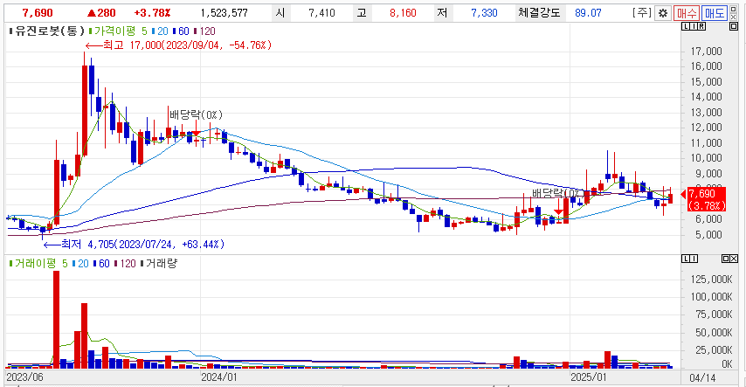The height and width of the screenshot is (387, 746).
Task: Click the 배당락 marker near 2024/01
Action: pos(196,114)
